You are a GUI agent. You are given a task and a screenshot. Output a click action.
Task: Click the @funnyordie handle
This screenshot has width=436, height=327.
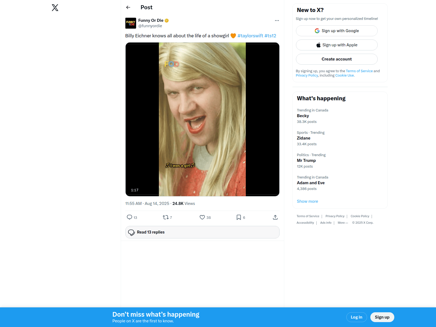[150, 26]
